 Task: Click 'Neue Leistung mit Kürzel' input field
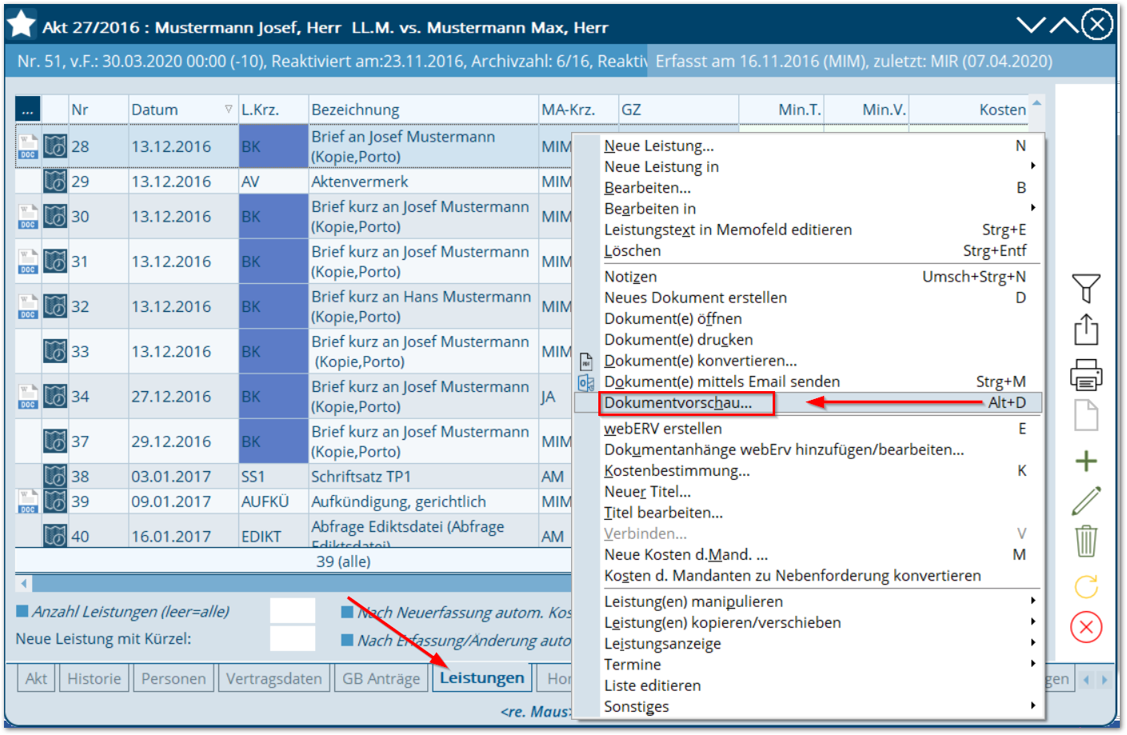tap(293, 638)
